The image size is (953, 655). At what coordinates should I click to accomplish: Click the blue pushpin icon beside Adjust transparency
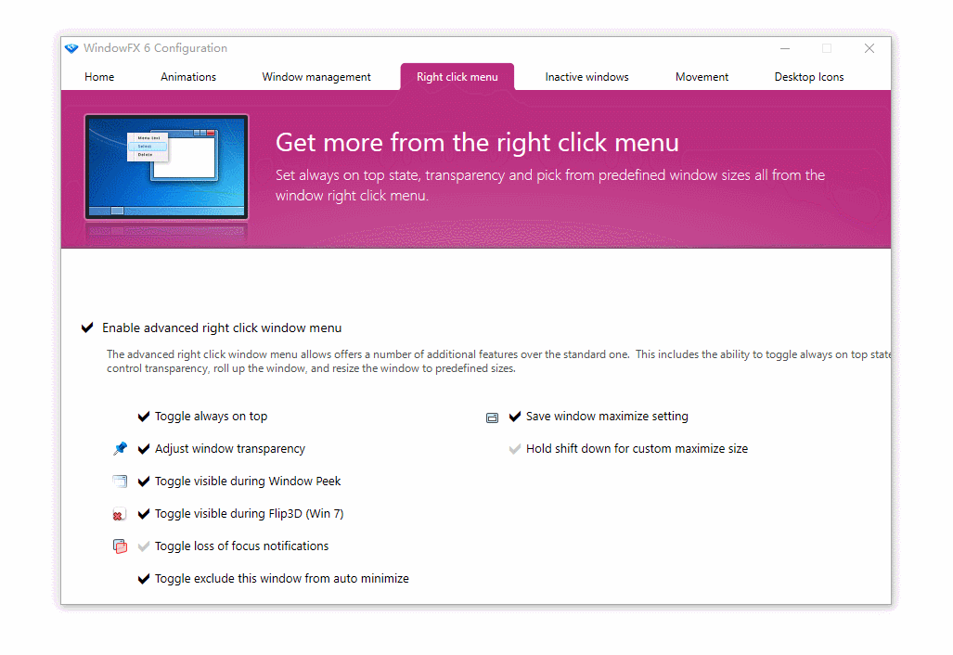[120, 448]
